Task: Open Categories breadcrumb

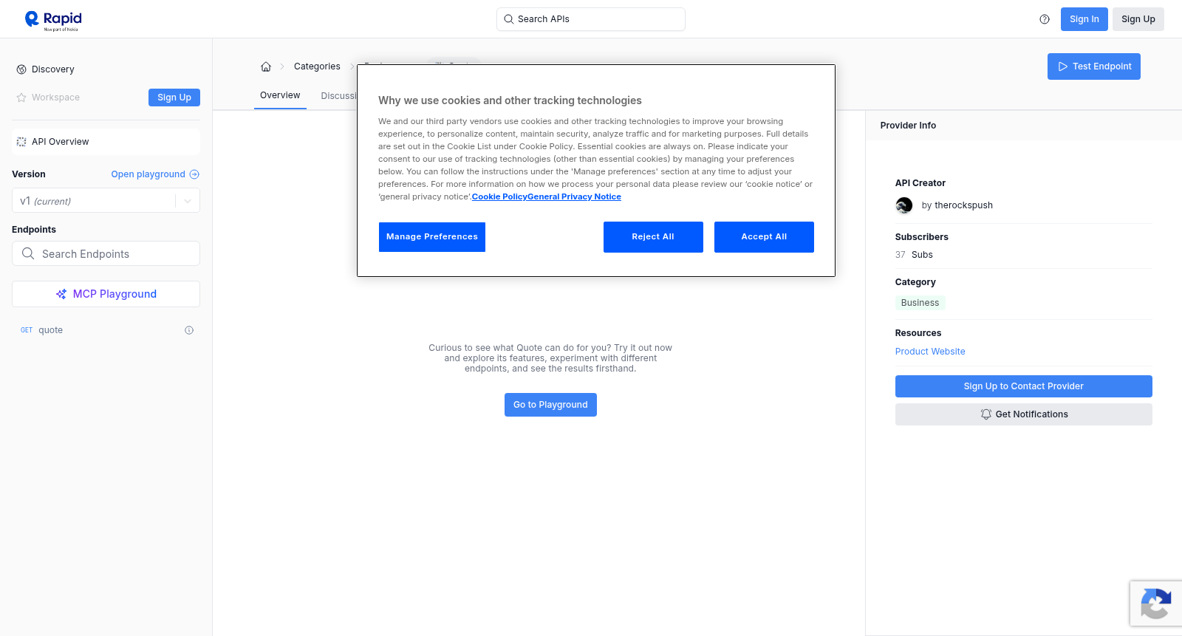Action: pyautogui.click(x=317, y=66)
